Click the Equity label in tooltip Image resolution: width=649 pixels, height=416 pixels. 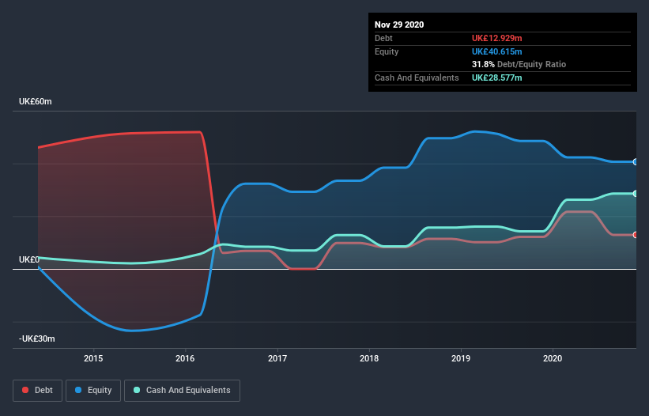pyautogui.click(x=387, y=51)
